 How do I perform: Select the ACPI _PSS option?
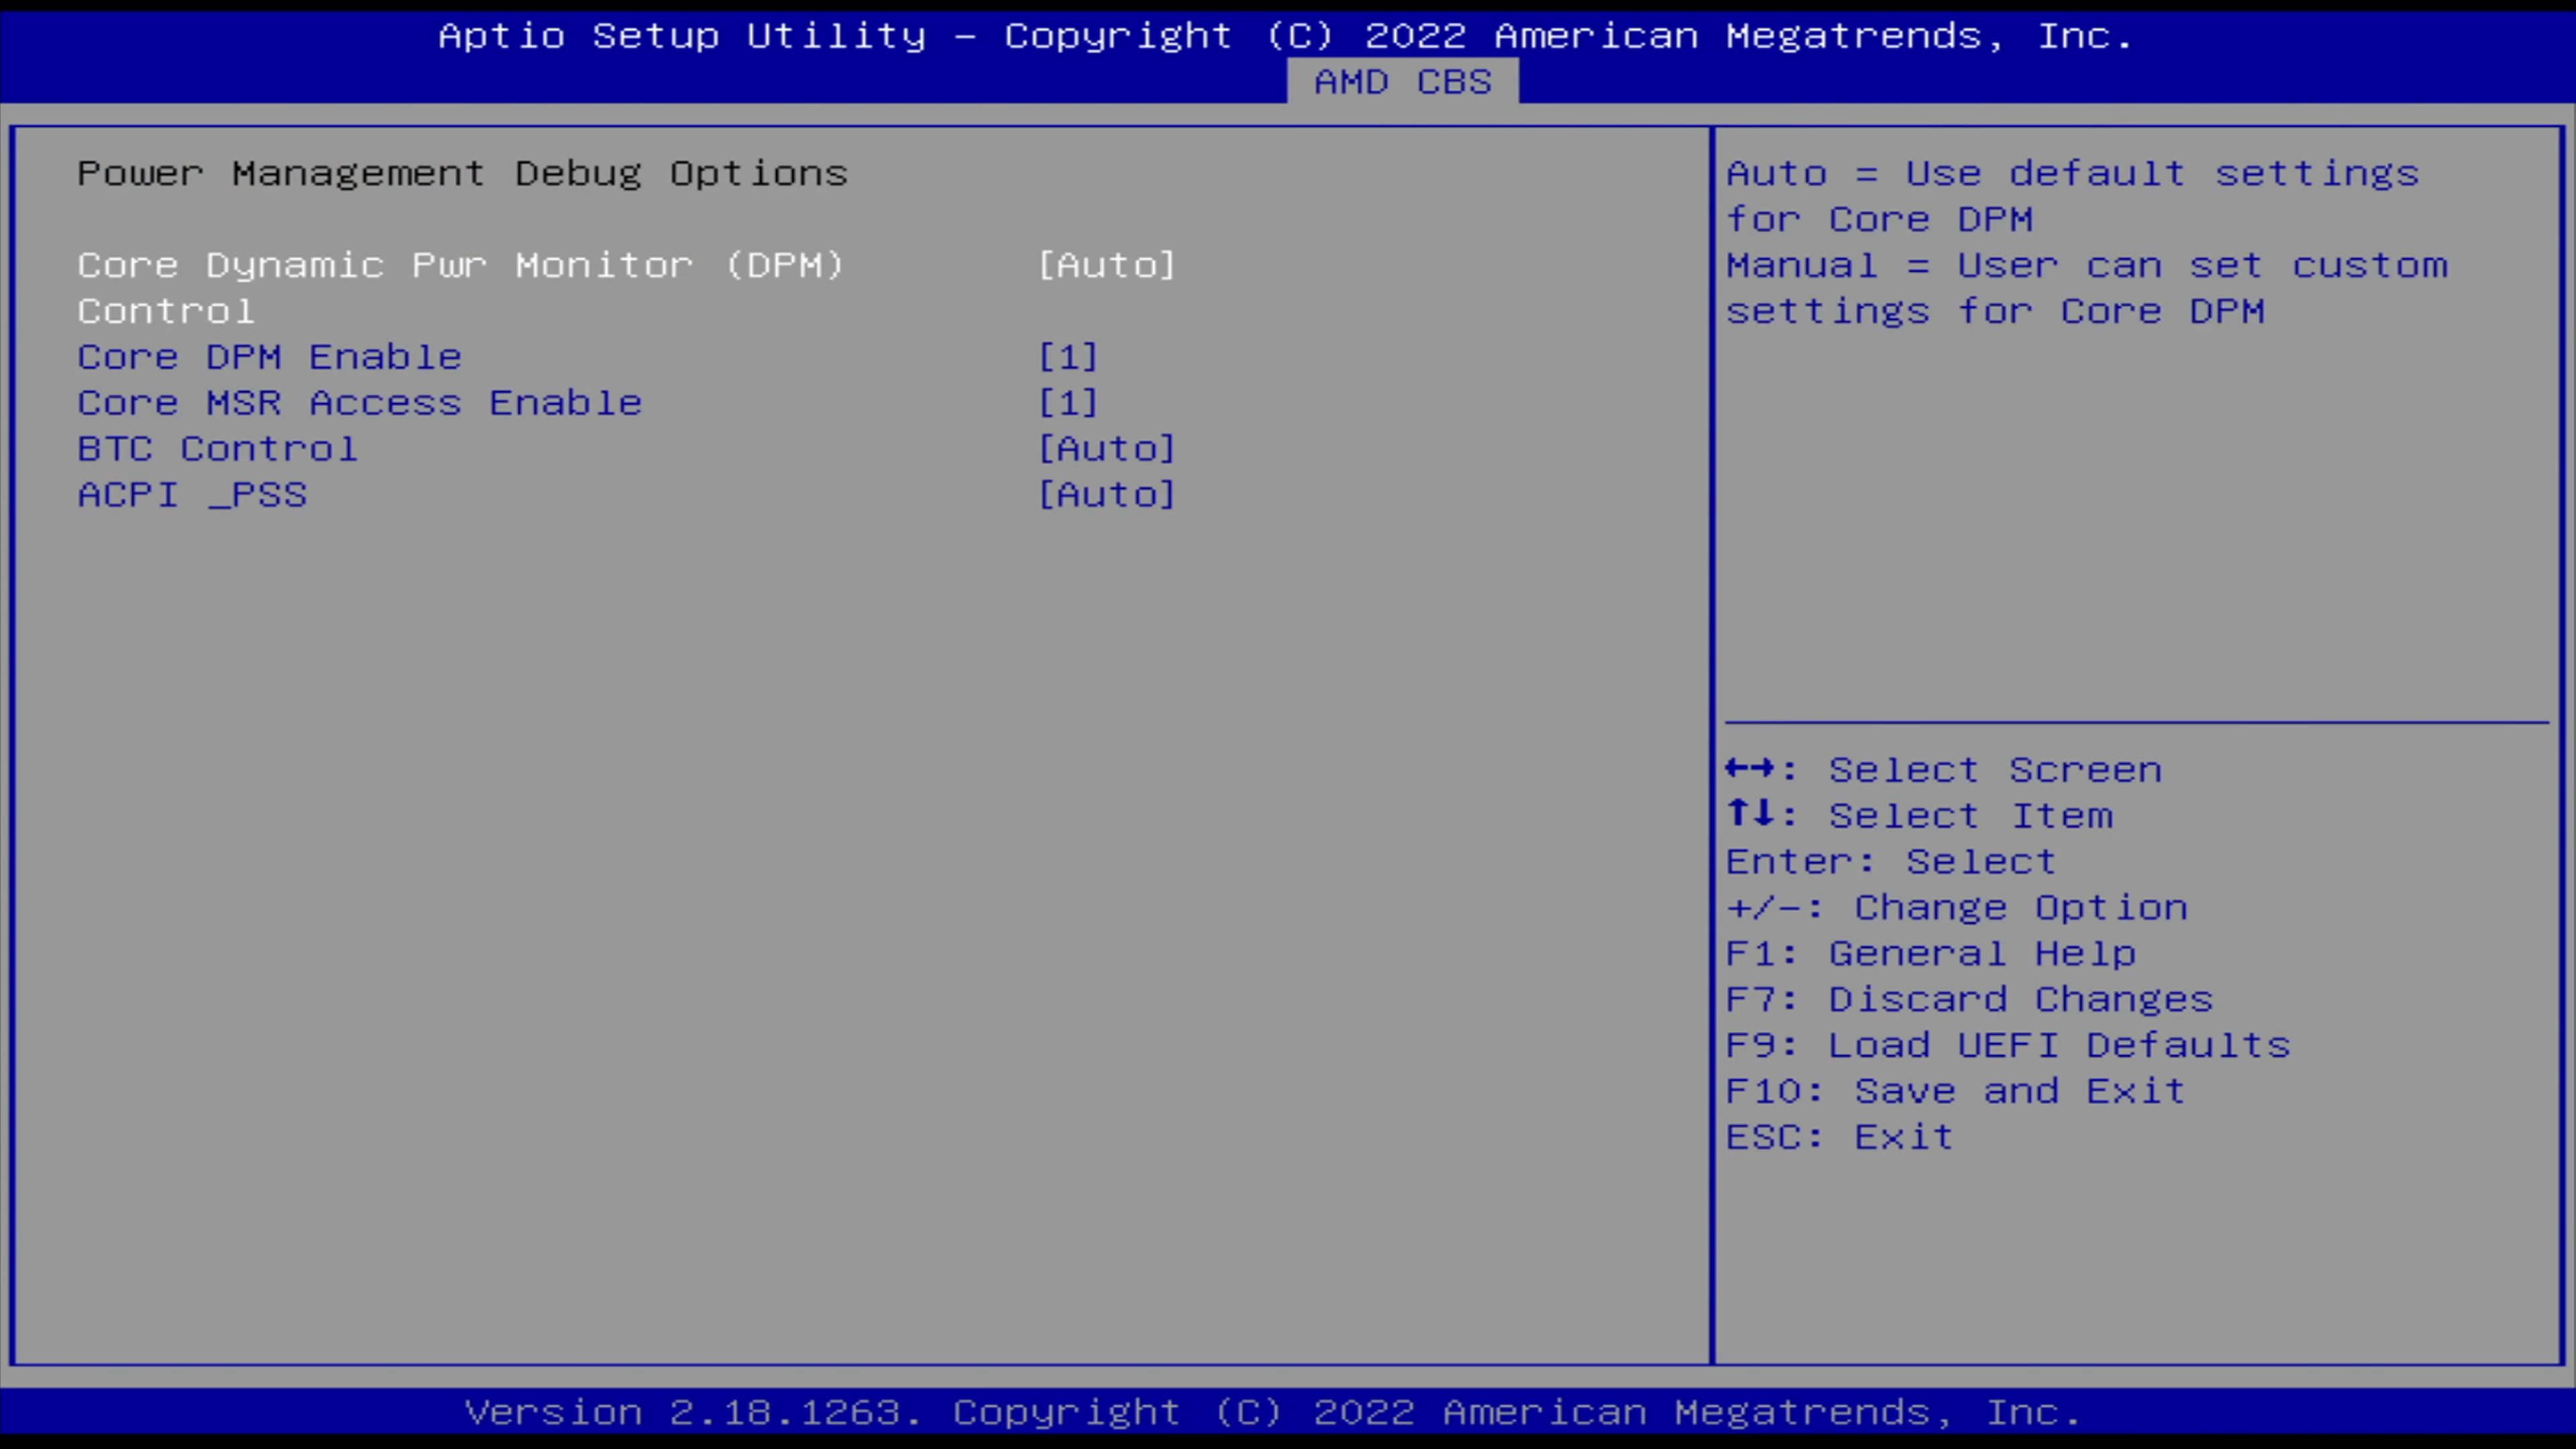click(x=193, y=495)
